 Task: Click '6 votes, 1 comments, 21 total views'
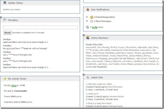[102, 90]
